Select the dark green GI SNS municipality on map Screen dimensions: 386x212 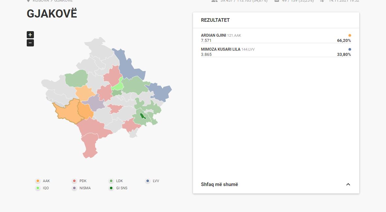[142, 116]
